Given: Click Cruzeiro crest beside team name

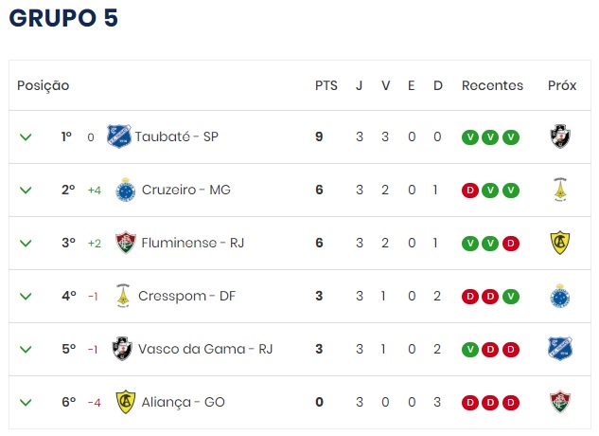Looking at the screenshot, I should coord(125,190).
